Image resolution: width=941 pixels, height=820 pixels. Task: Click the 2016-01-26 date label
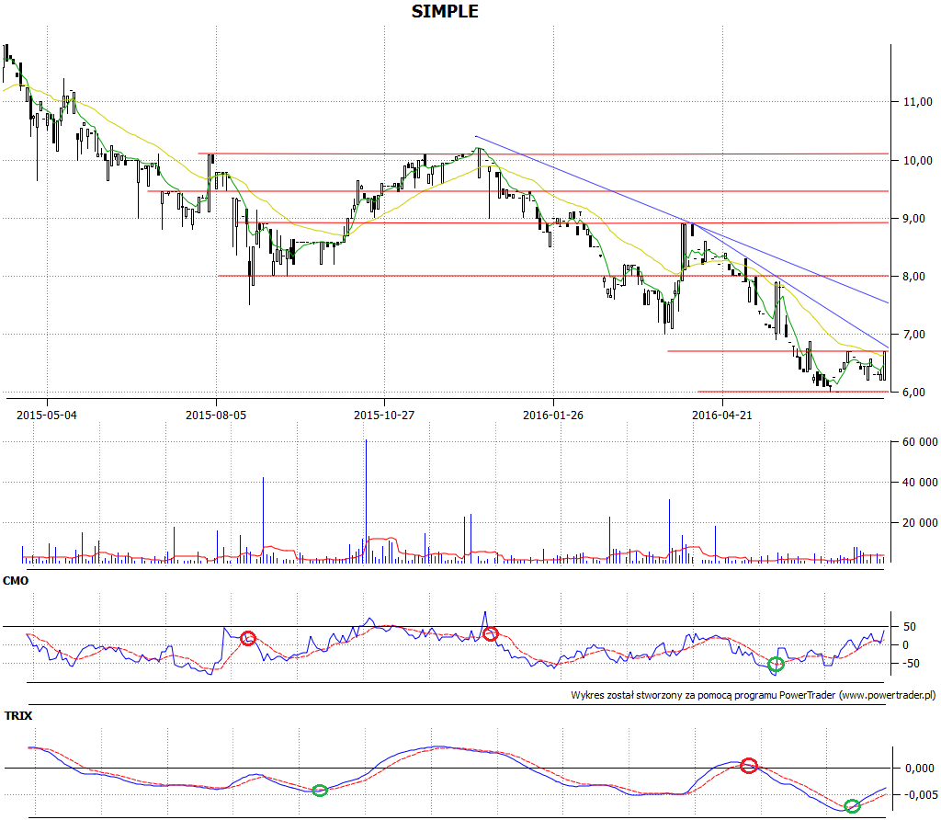click(553, 415)
